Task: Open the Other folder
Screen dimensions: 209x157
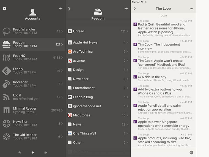Action: pos(98,142)
